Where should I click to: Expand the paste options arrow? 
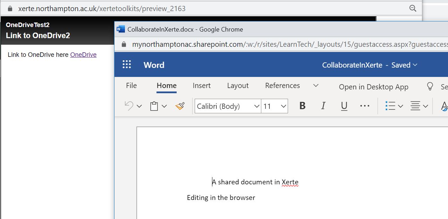(164, 106)
